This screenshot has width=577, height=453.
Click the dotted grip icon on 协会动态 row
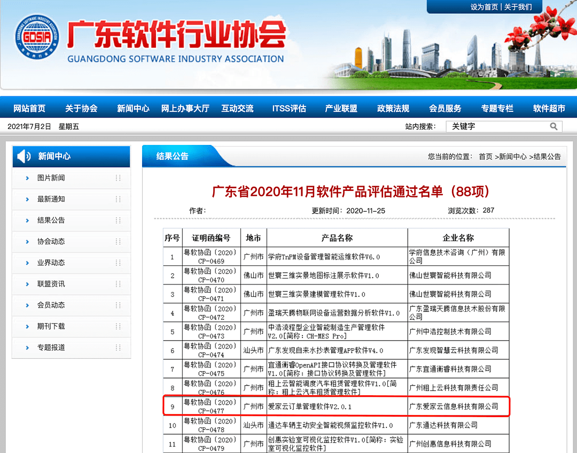(x=118, y=242)
